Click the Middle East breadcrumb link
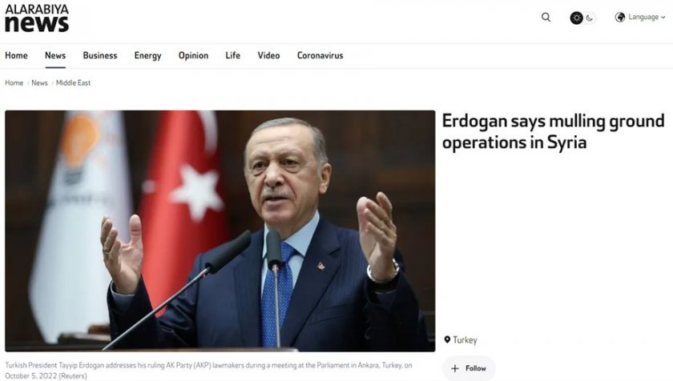Screen dimensions: 673x381 (74, 82)
